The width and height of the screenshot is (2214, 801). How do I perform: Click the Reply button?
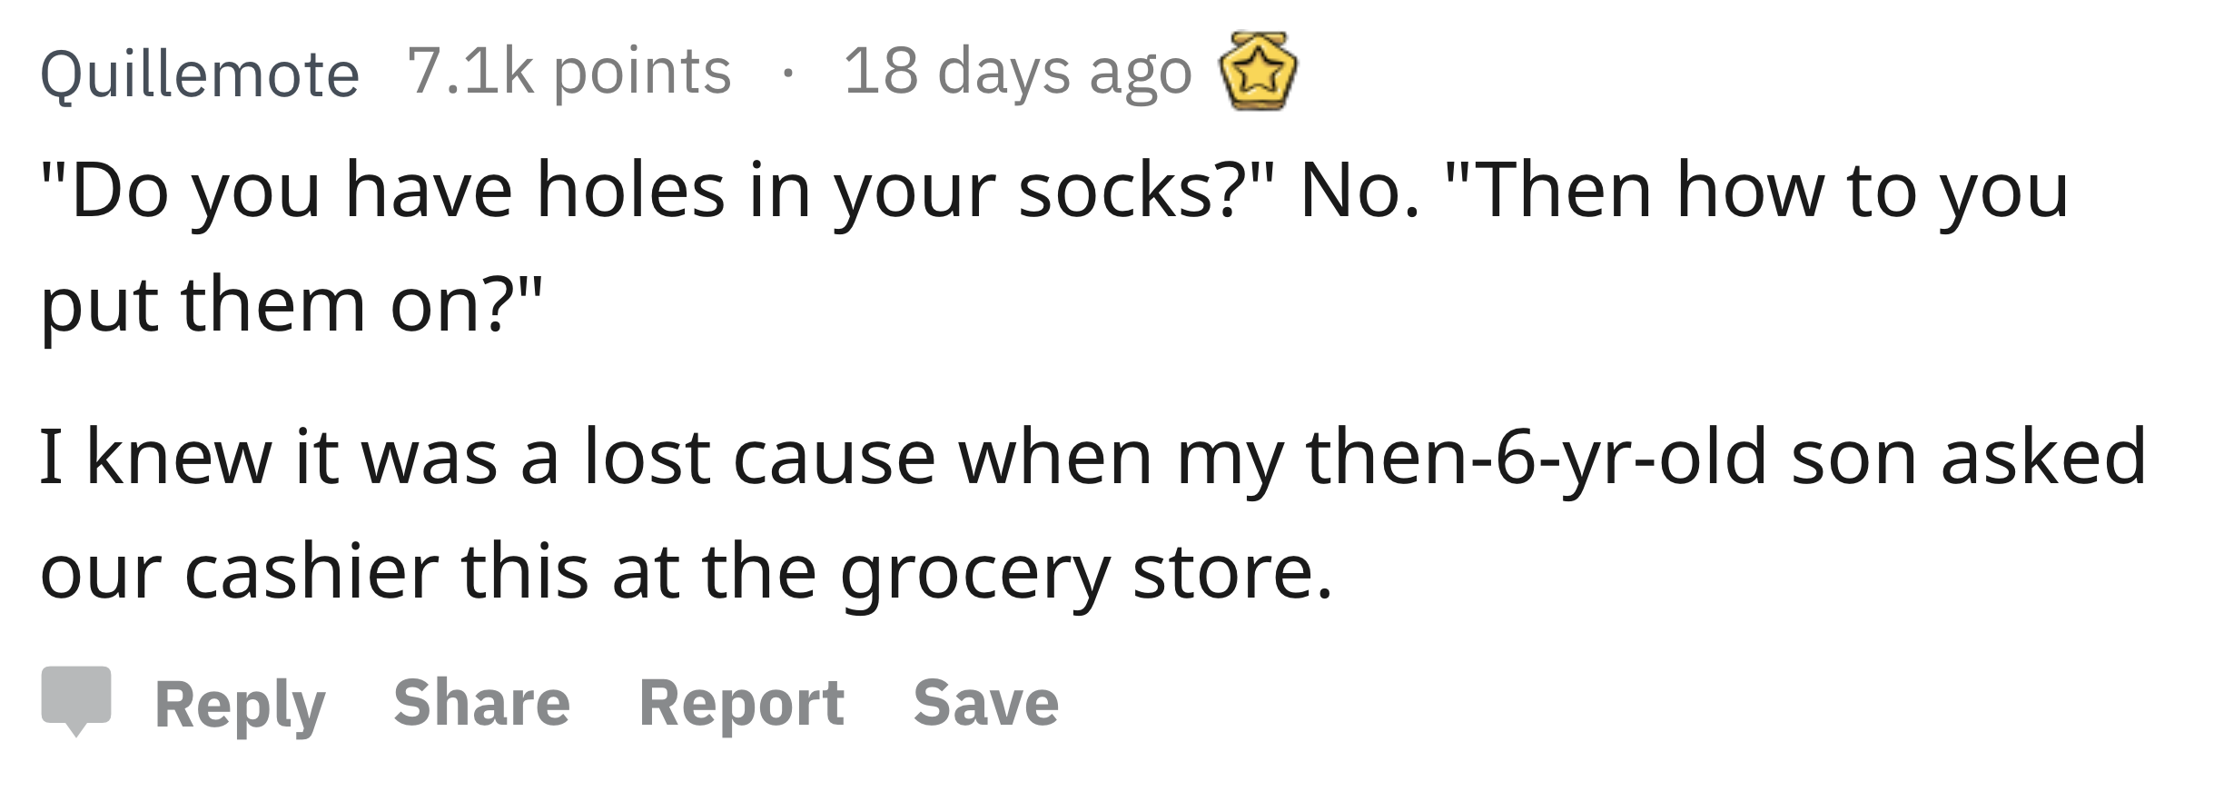[x=240, y=704]
